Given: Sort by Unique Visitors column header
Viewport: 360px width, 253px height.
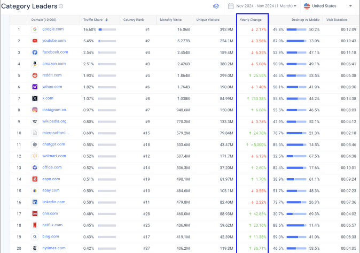Looking at the screenshot, I should coord(208,20).
